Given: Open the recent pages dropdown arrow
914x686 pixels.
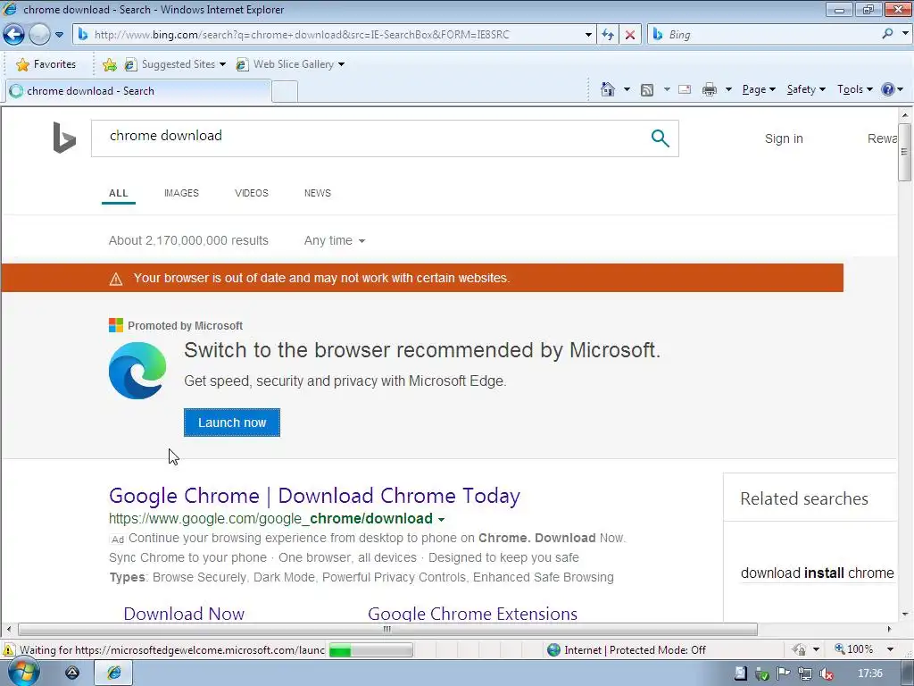Looking at the screenshot, I should (59, 35).
